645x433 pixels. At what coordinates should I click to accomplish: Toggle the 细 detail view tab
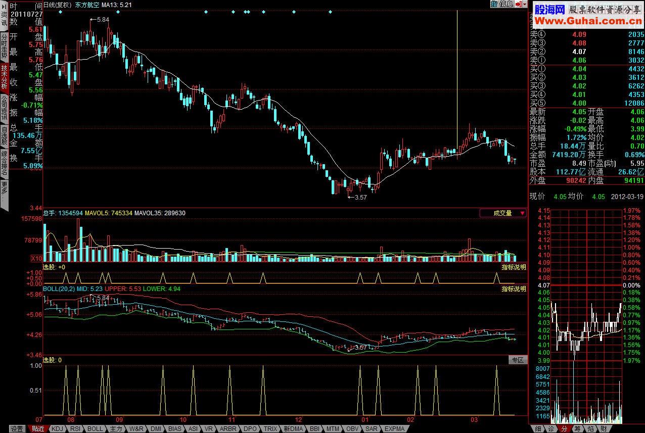click(537, 429)
